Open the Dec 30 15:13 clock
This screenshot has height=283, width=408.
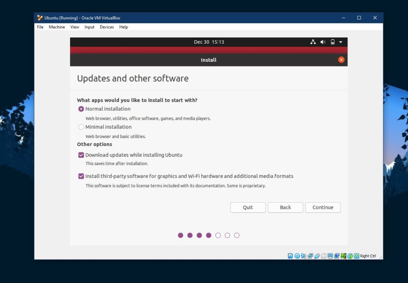click(209, 42)
